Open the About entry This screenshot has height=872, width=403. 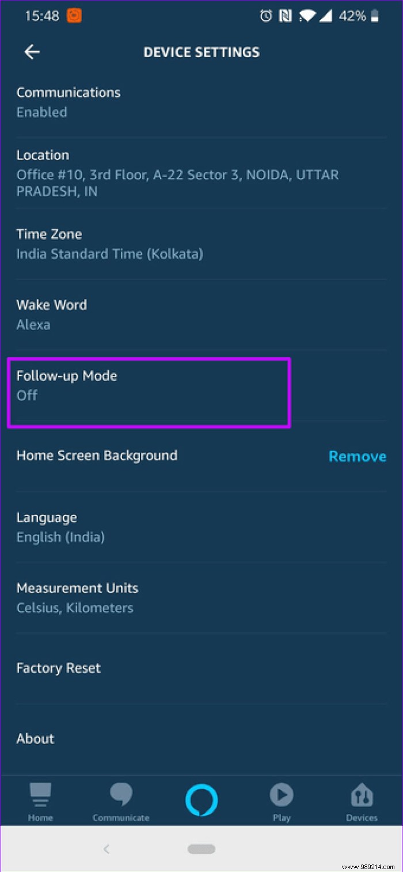[x=201, y=739]
